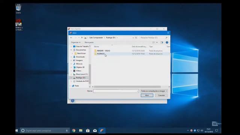Click the Abrir button
The width and height of the screenshot is (240, 135).
[x=147, y=95]
